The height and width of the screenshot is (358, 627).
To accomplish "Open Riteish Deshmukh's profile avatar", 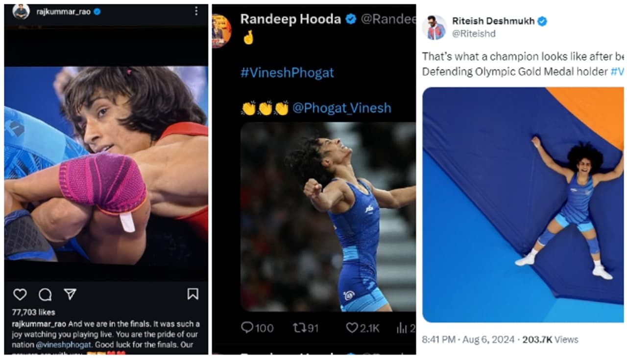I will pyautogui.click(x=434, y=27).
